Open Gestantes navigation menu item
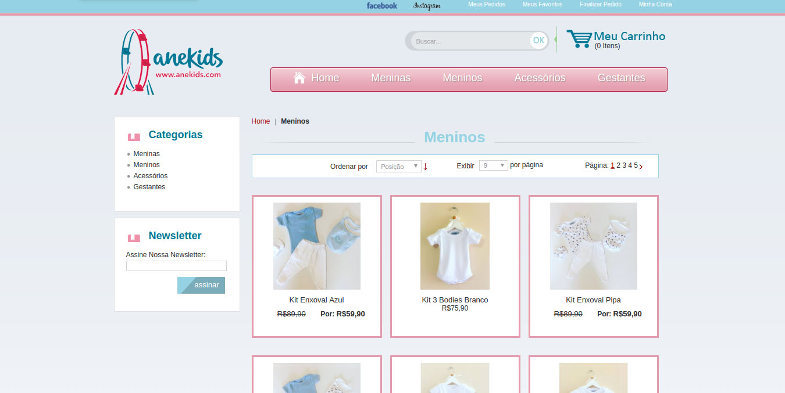 tap(621, 78)
